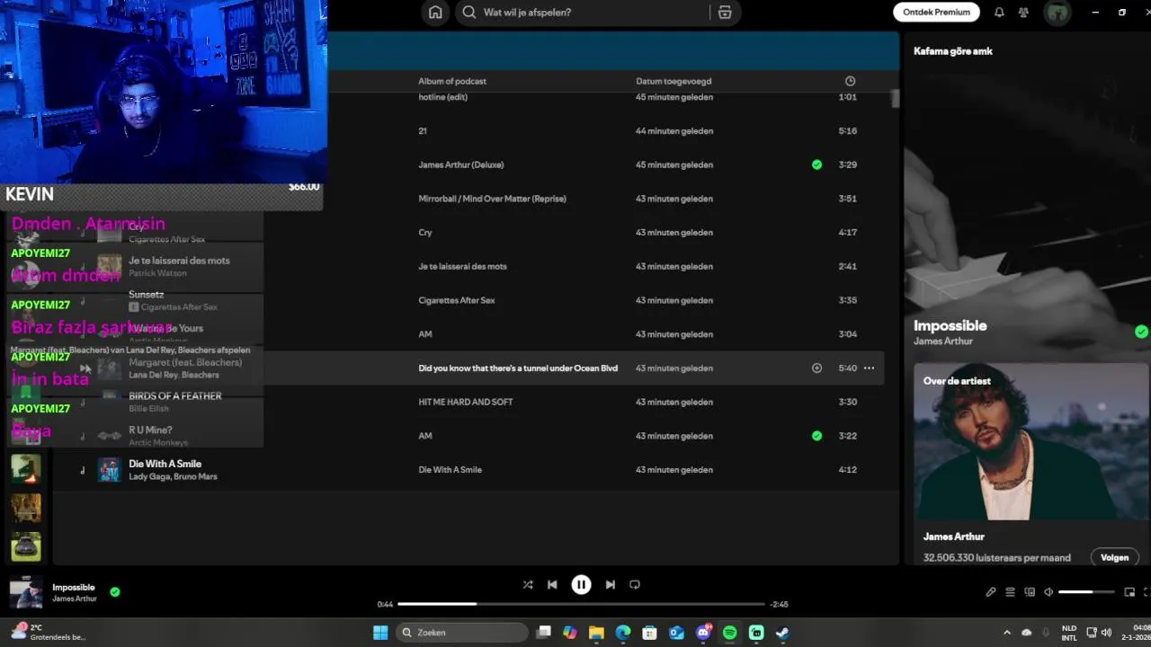This screenshot has width=1151, height=647.
Task: Open the notifications bell
Action: tap(999, 13)
